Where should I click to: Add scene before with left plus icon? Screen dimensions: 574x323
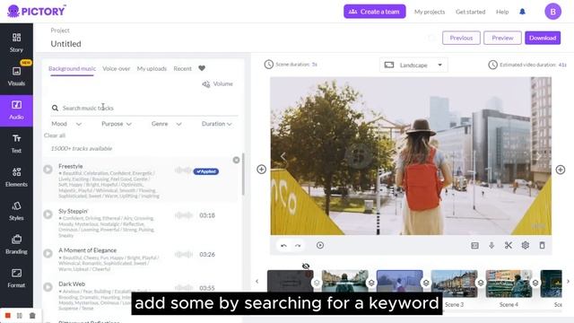pos(261,170)
